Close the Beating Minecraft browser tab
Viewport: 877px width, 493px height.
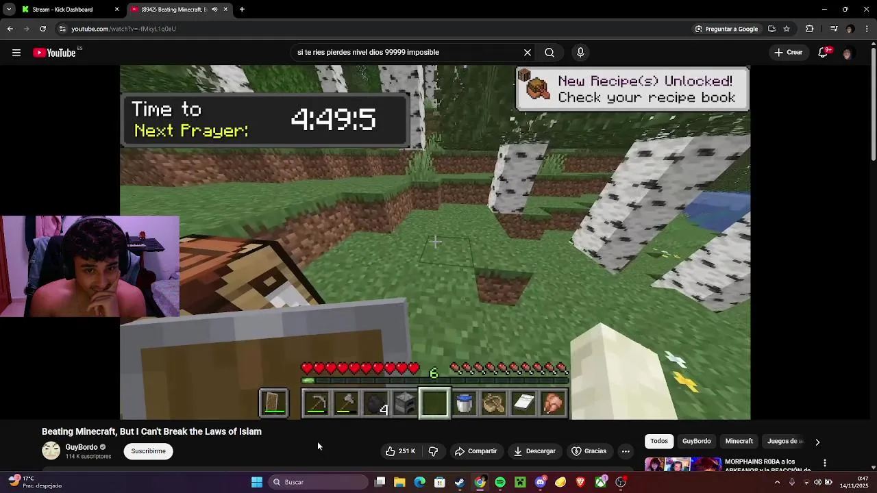(225, 10)
